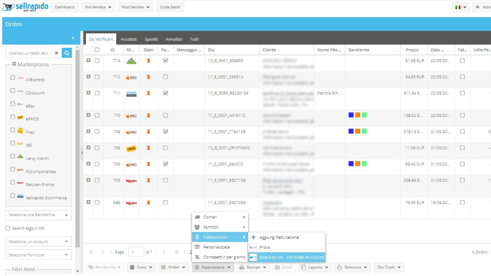Screen dimensions: 491x276
Task: Open the Seleziona Fornitore dropdown
Action: (x=38, y=255)
